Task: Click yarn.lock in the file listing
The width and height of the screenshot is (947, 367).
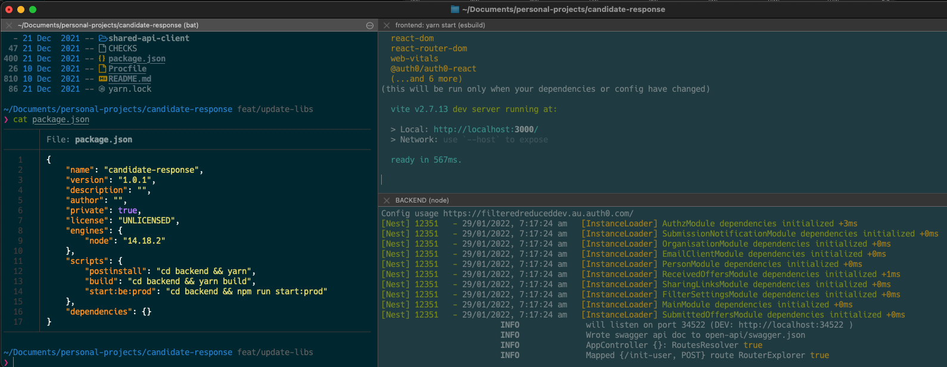Action: [x=130, y=89]
